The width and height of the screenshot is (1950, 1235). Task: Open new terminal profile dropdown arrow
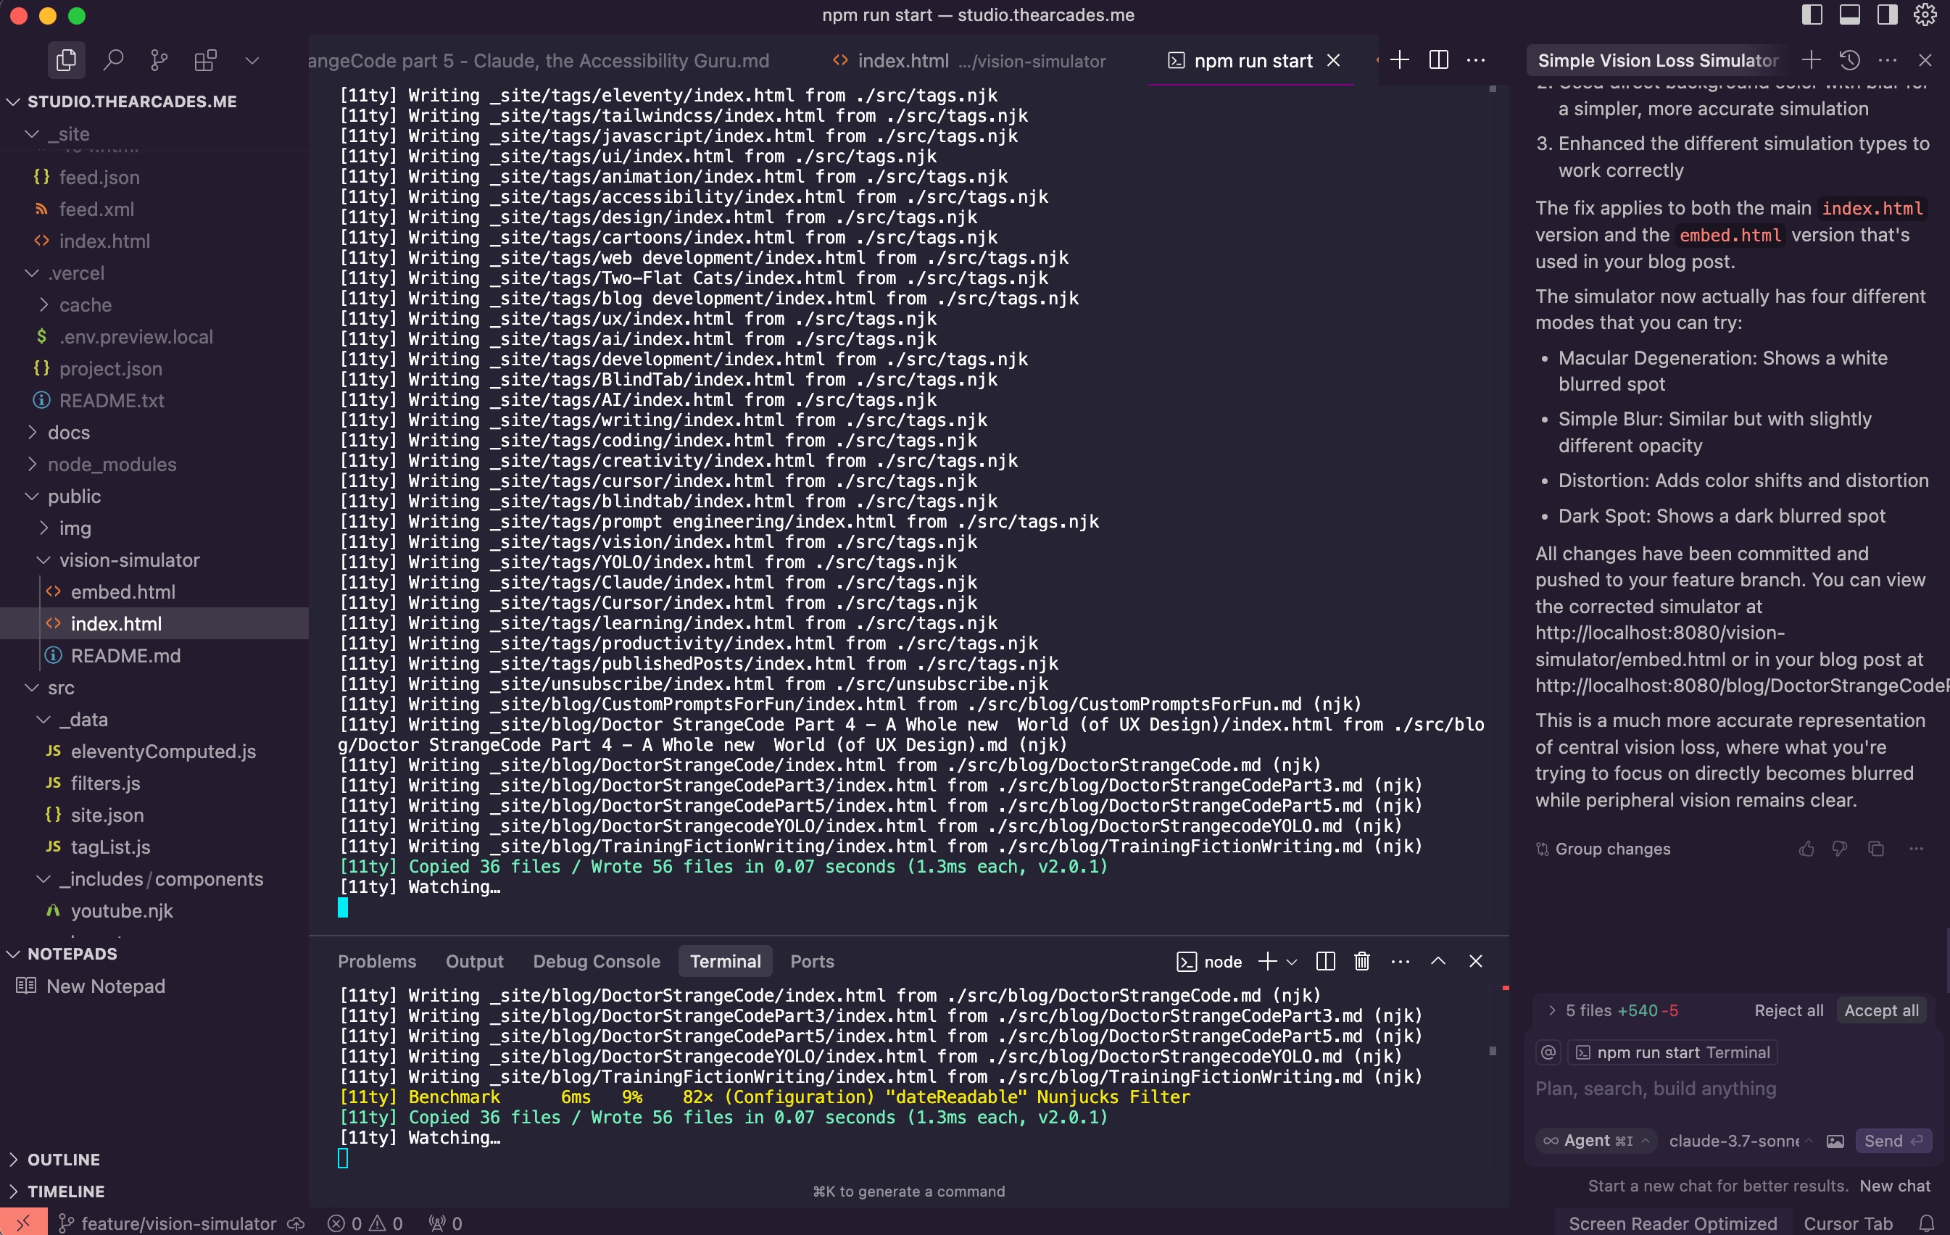(x=1292, y=961)
